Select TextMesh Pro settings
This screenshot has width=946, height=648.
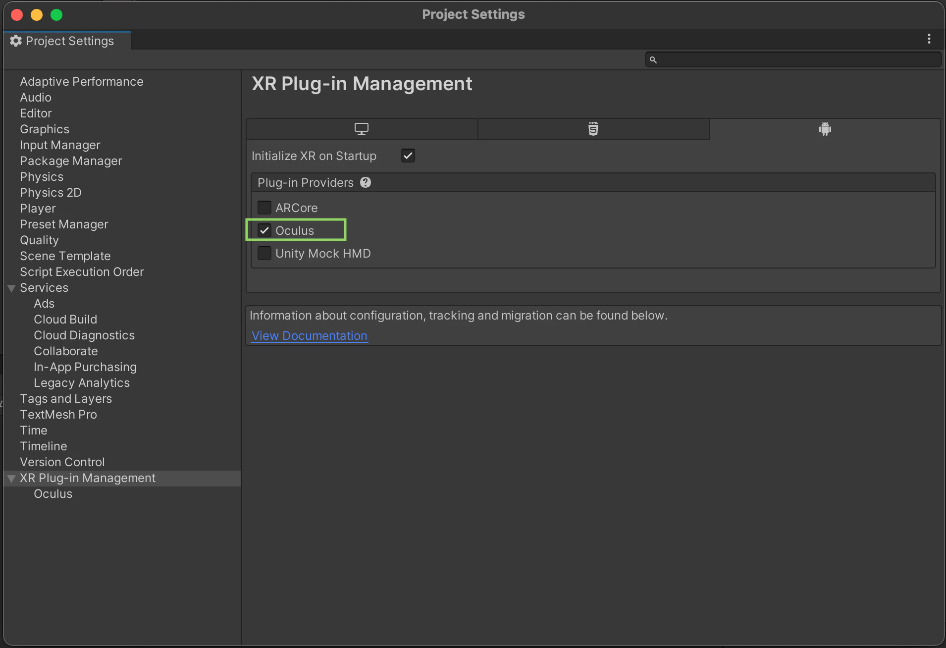pos(58,414)
